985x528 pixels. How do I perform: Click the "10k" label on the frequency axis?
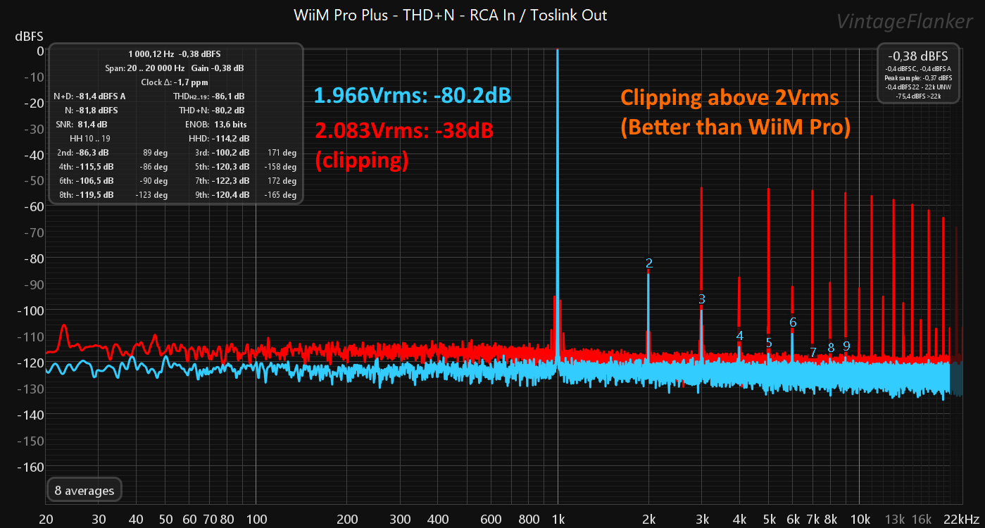tap(860, 519)
